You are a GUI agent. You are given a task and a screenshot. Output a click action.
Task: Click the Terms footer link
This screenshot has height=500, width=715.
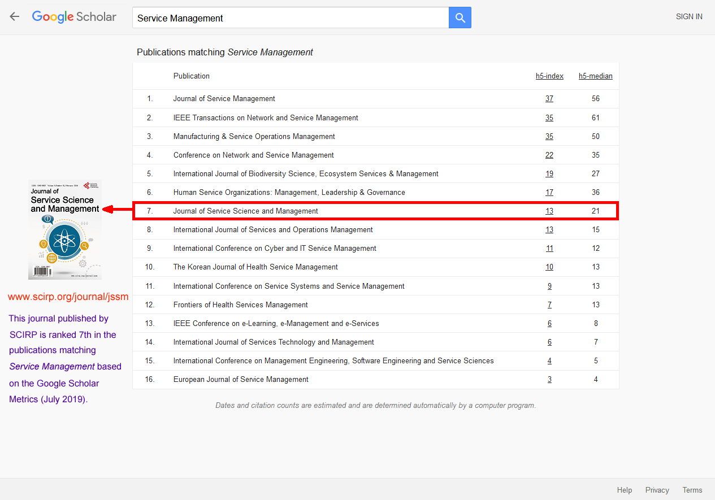point(692,490)
